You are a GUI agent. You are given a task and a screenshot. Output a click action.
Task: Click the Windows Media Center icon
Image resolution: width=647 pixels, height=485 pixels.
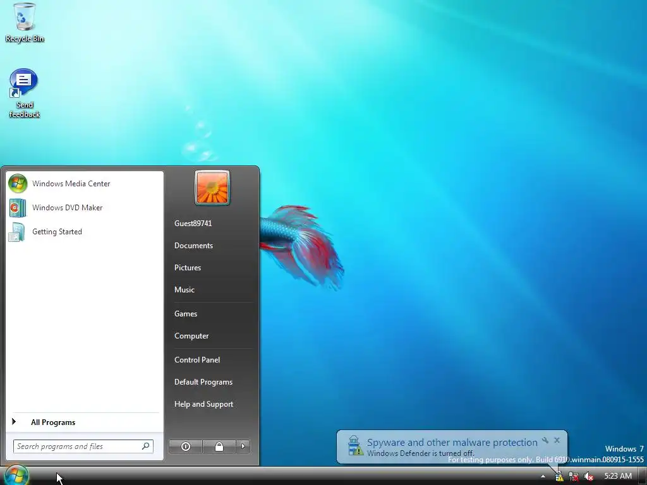[x=17, y=184]
